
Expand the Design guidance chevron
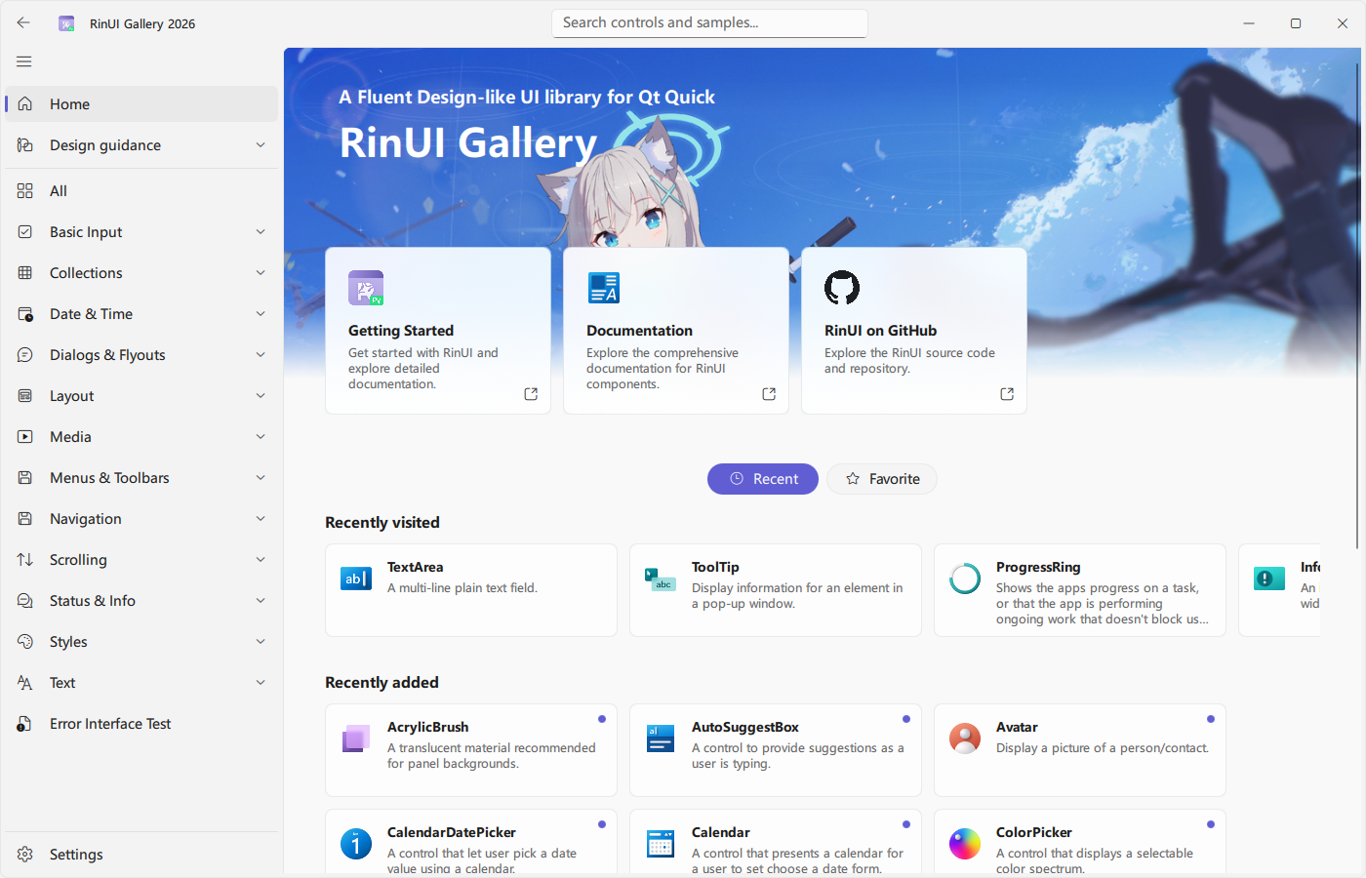point(261,144)
